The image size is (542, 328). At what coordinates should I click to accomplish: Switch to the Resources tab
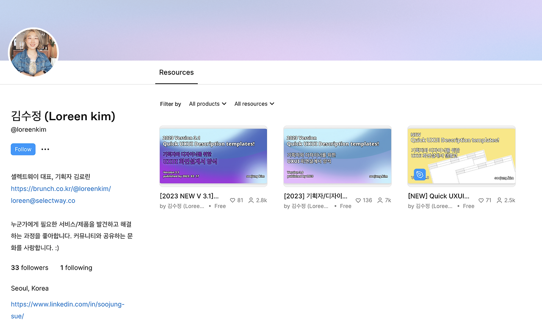click(x=176, y=72)
